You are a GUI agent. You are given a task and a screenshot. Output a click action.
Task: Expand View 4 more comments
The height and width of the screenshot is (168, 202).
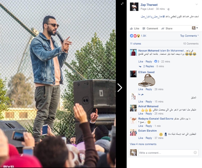click(143, 144)
